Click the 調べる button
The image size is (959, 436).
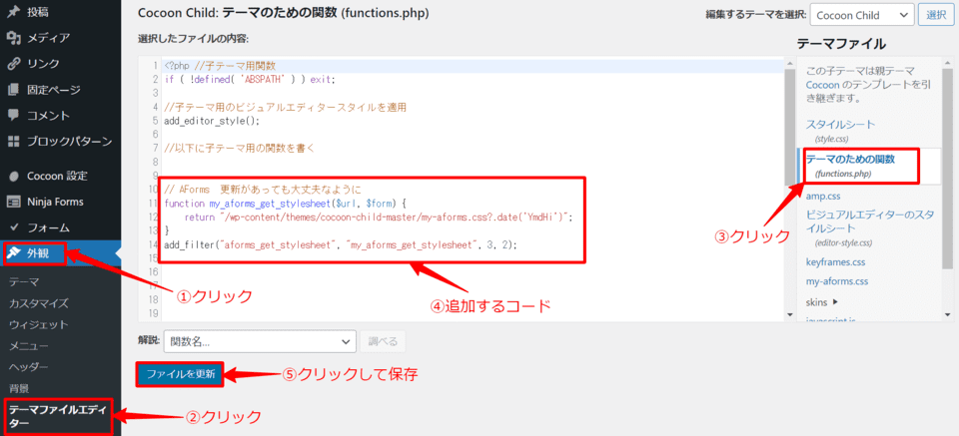point(383,342)
